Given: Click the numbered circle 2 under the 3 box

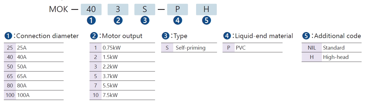Looking at the screenshot, I should (x=118, y=20).
